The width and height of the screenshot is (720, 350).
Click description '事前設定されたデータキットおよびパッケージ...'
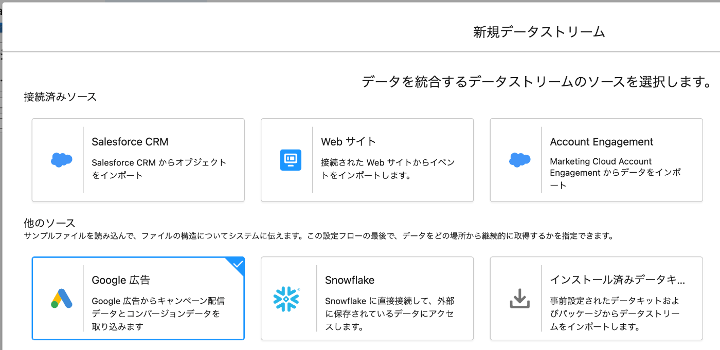pos(615,314)
